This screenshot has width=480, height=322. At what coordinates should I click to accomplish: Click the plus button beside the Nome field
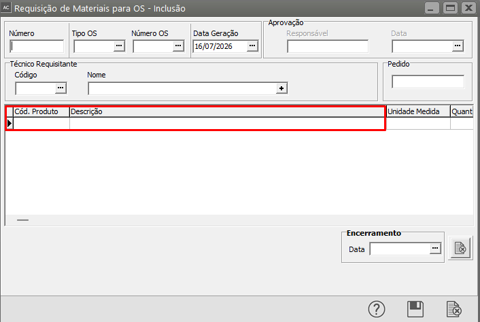tap(281, 88)
